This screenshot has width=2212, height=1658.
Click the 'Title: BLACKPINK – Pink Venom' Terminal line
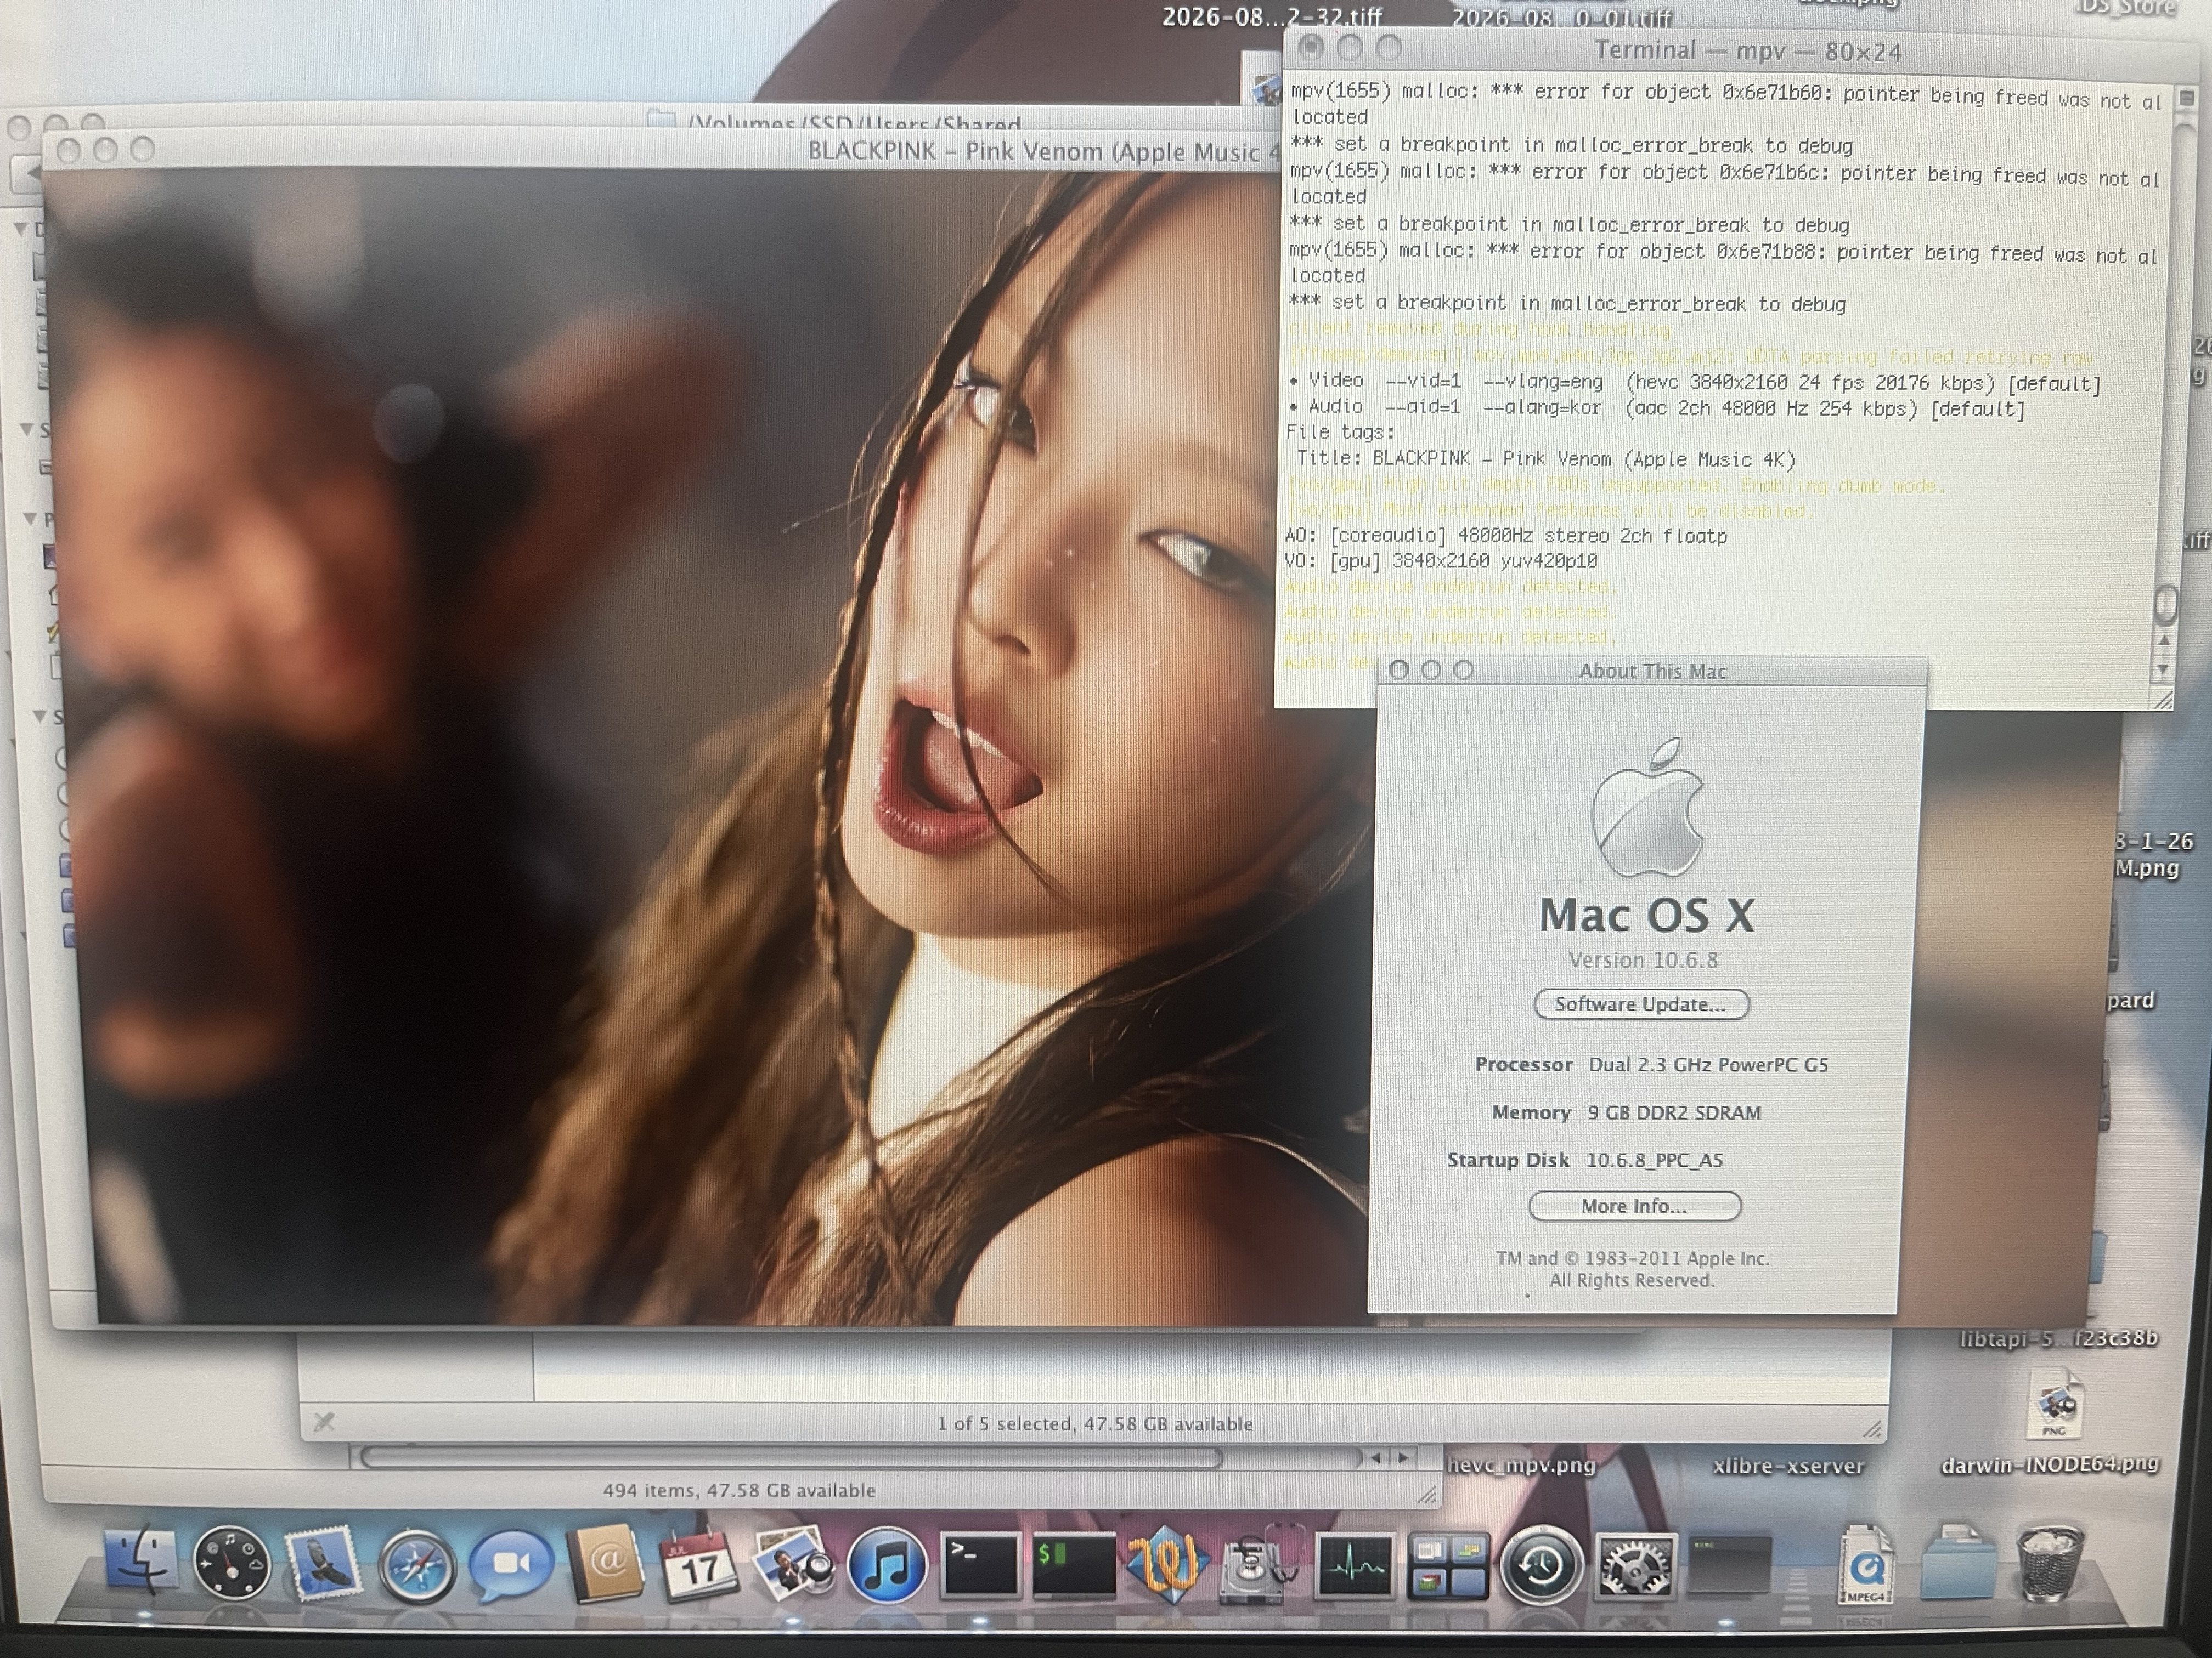pyautogui.click(x=1546, y=459)
